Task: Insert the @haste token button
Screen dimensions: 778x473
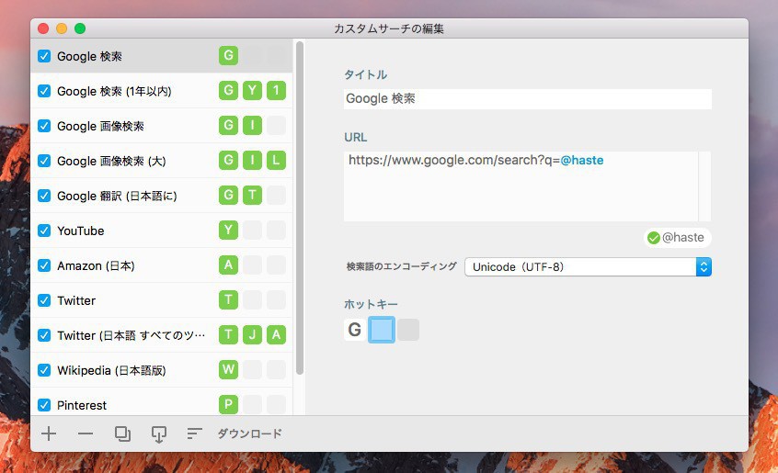Action: coord(677,238)
